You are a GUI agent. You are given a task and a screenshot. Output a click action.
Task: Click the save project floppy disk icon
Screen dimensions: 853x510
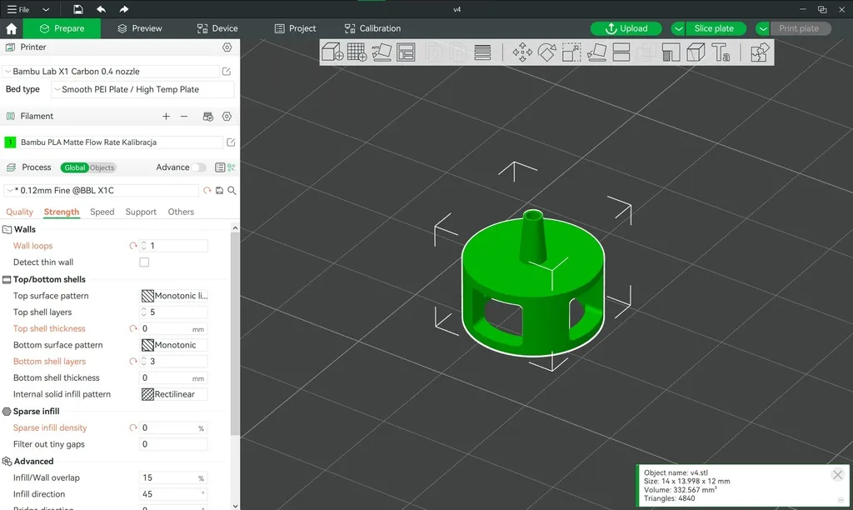pos(77,9)
